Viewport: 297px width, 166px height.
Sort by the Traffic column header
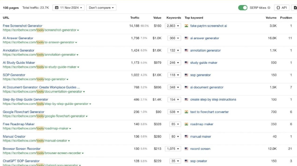(135, 18)
